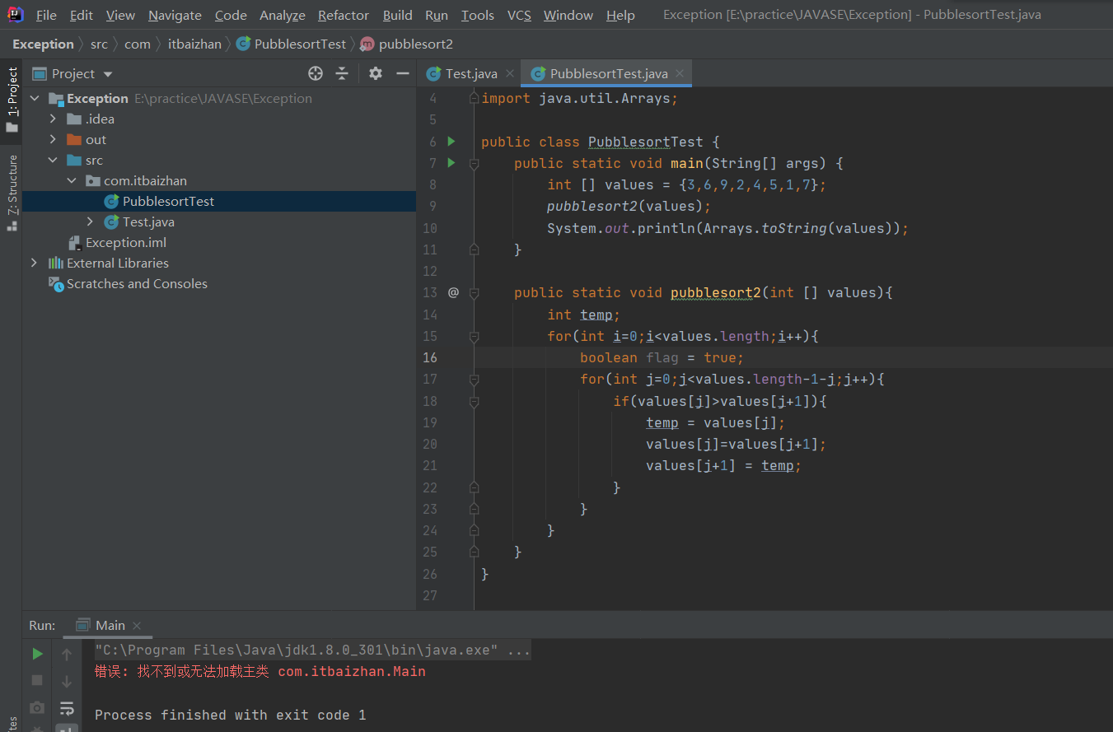Expand the Test.java node
1113x732 pixels.
(90, 221)
